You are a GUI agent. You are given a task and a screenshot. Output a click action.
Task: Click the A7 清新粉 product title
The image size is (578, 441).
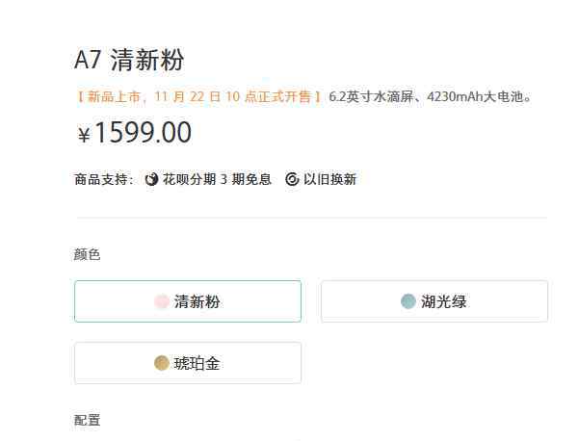click(129, 60)
